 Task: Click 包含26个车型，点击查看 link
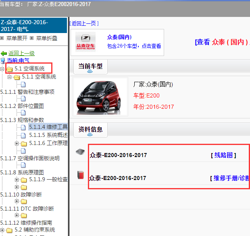tap(134, 46)
